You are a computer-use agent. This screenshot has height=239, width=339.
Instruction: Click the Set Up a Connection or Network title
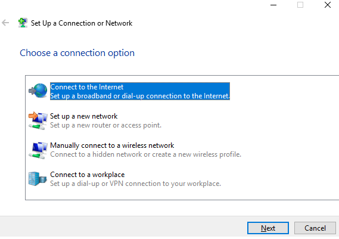click(82, 23)
